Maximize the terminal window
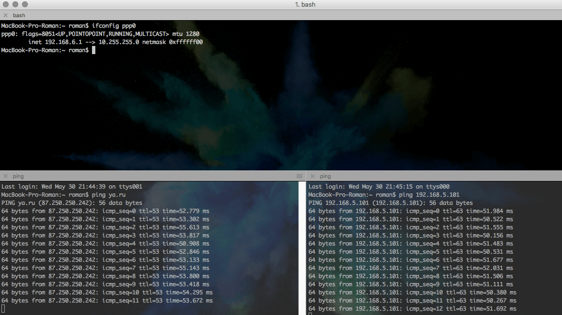The width and height of the screenshot is (562, 315). [24, 4]
